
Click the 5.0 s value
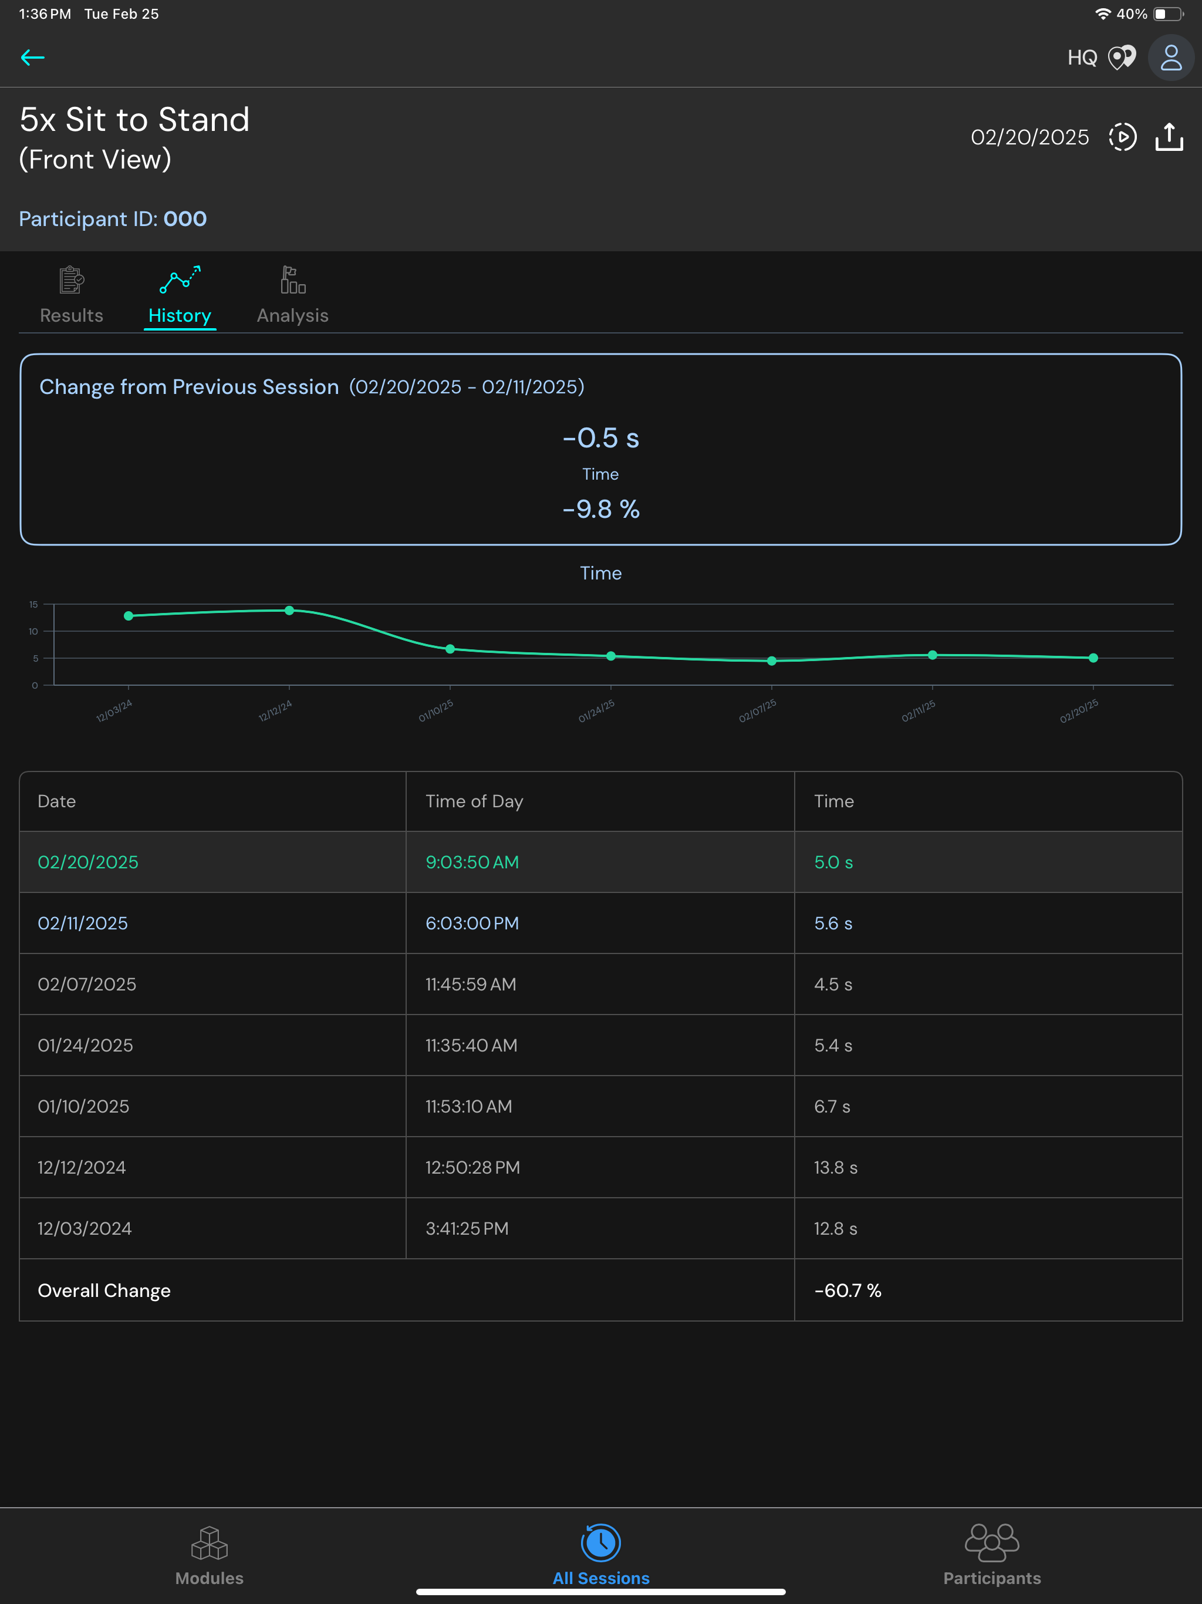[x=833, y=862]
